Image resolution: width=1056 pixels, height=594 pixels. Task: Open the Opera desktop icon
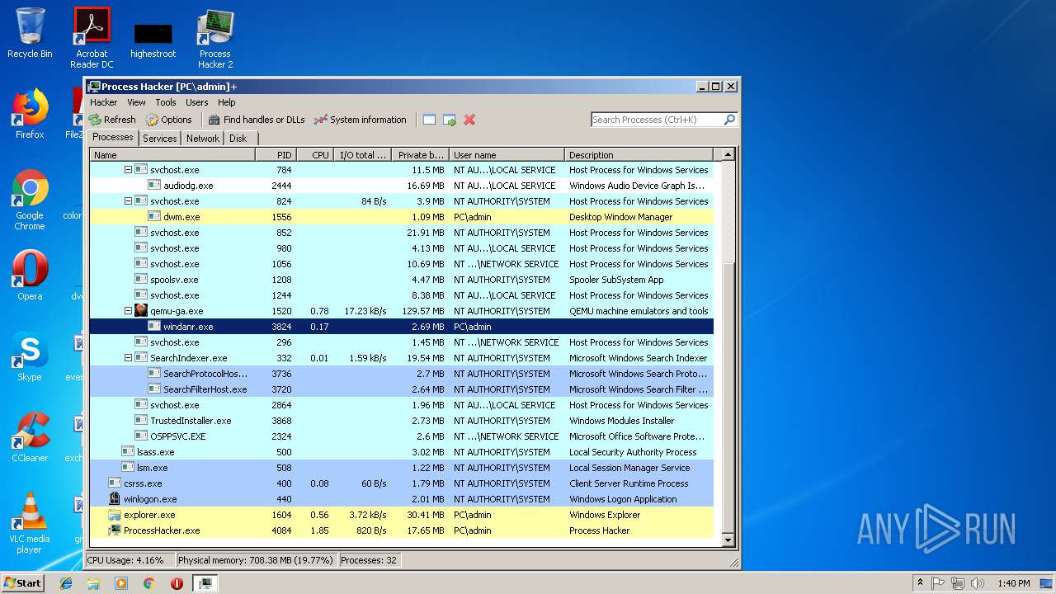click(30, 276)
